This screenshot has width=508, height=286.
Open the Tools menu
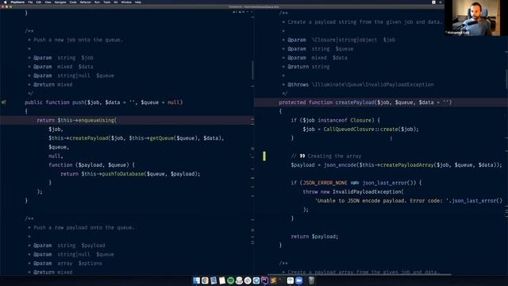click(107, 2)
